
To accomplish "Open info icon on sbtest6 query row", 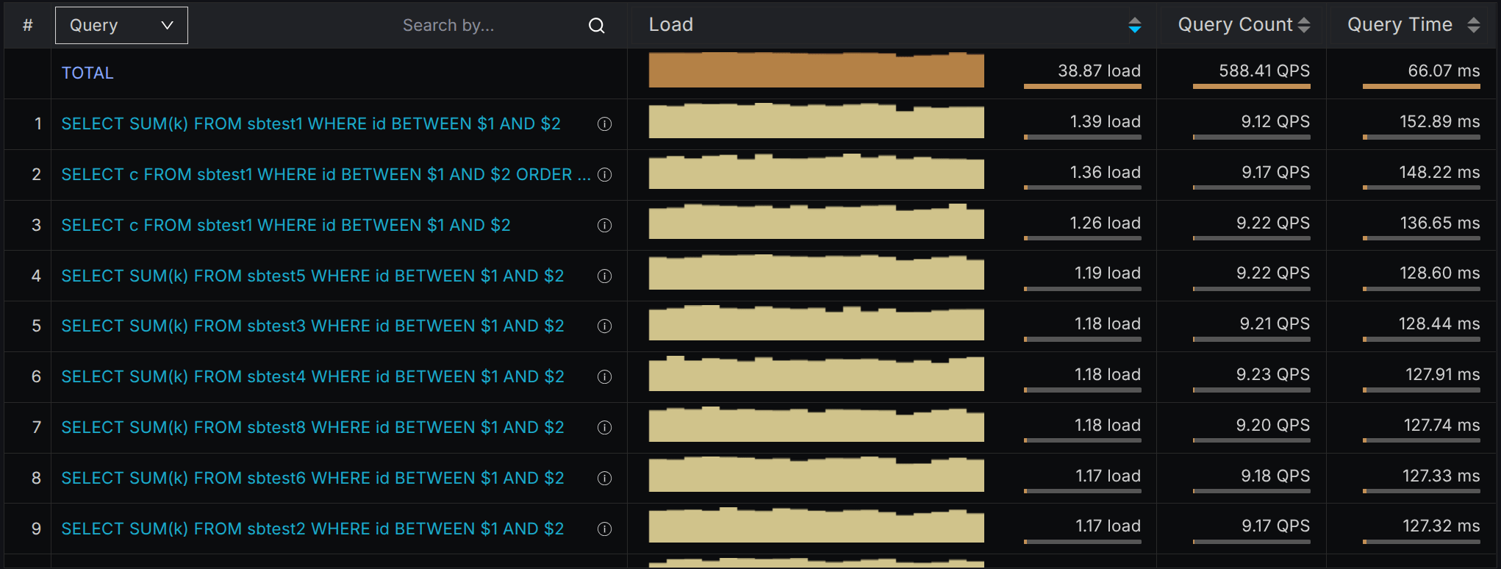I will click(x=604, y=479).
